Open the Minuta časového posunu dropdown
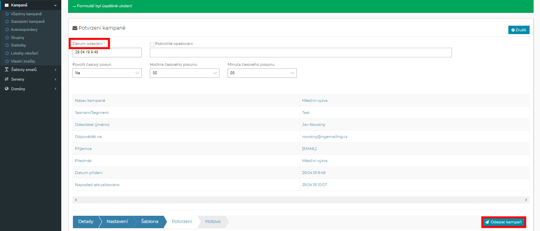Screen dimensions: 540x231 coord(262,73)
